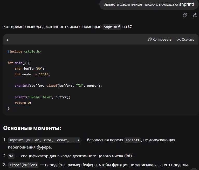
Task: Copy the user message with the copy icon
Action: tap(185, 15)
